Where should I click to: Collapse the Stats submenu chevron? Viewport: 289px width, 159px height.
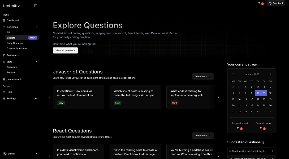click(x=37, y=62)
